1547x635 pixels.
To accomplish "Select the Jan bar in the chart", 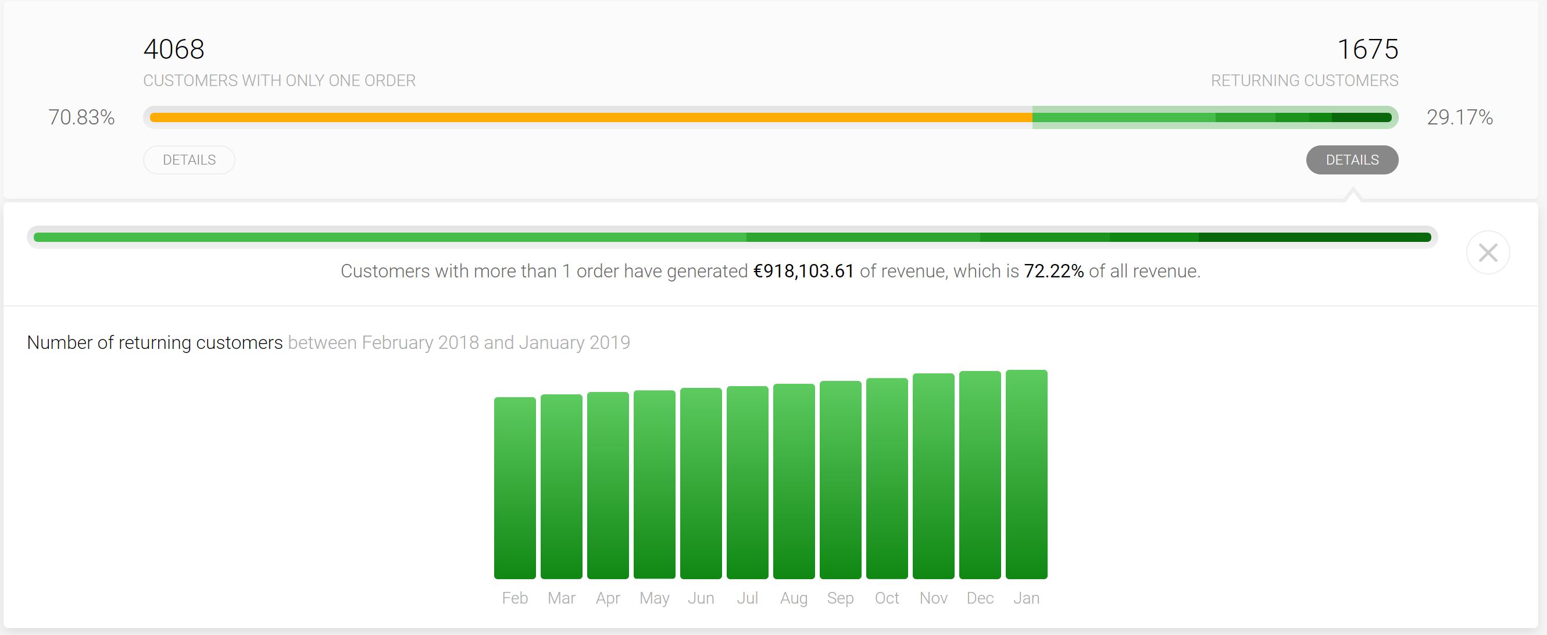I will click(x=1027, y=475).
